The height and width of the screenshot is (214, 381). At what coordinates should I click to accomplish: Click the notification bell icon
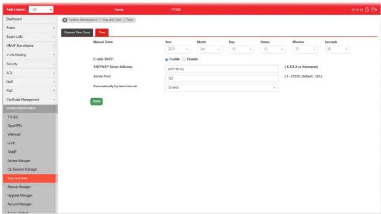(367, 10)
